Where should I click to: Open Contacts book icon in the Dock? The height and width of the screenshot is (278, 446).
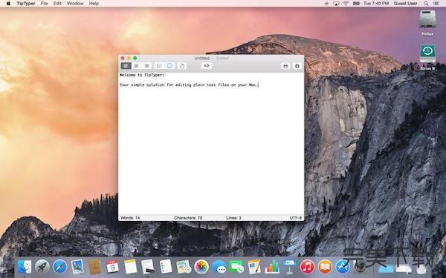95,267
